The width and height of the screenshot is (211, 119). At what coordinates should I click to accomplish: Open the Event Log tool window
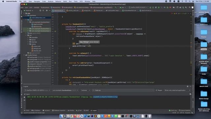[x=173, y=110]
